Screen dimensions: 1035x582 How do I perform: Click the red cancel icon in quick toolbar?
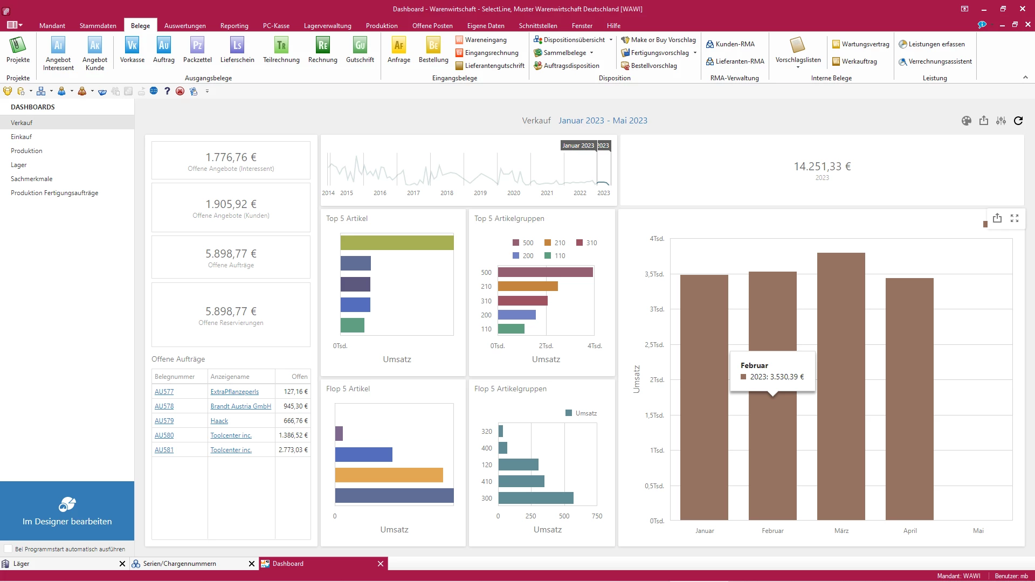coord(180,91)
